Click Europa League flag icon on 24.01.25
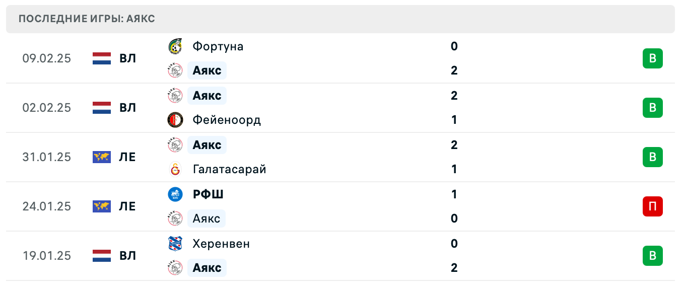Image resolution: width=683 pixels, height=291 pixels. point(102,206)
